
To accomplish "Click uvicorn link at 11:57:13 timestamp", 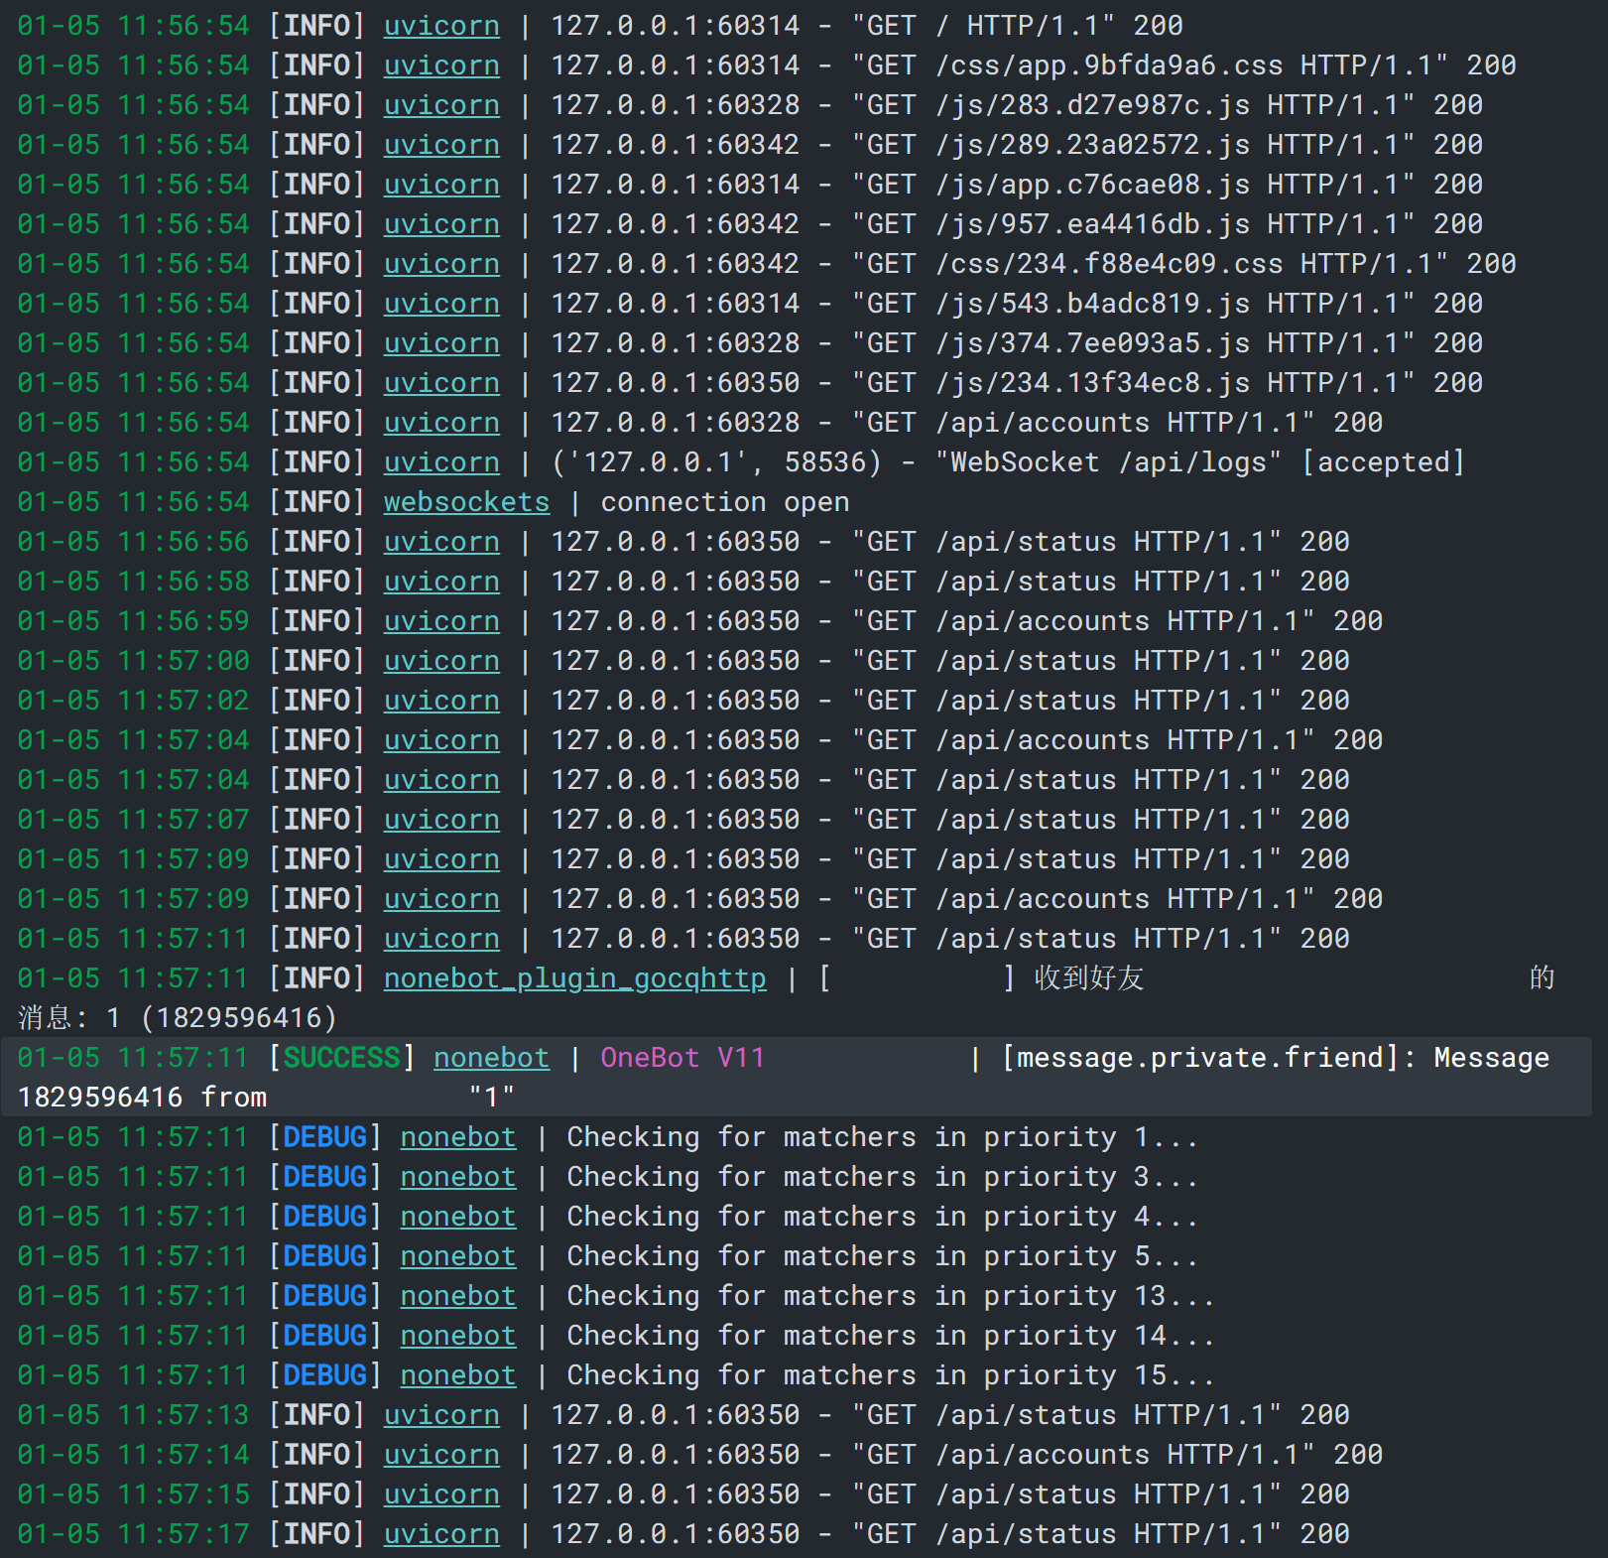I will point(441,1415).
